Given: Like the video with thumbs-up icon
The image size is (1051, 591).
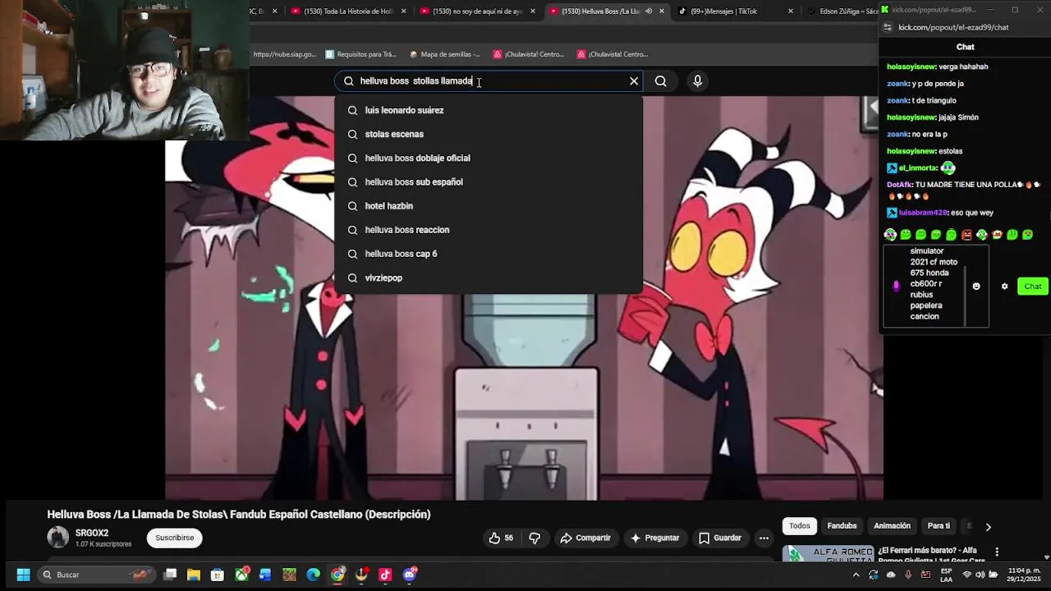Looking at the screenshot, I should (501, 538).
